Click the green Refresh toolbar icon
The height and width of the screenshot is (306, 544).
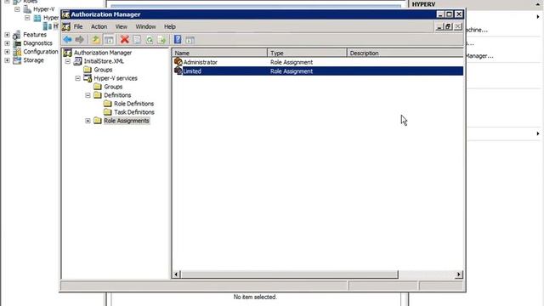click(150, 40)
